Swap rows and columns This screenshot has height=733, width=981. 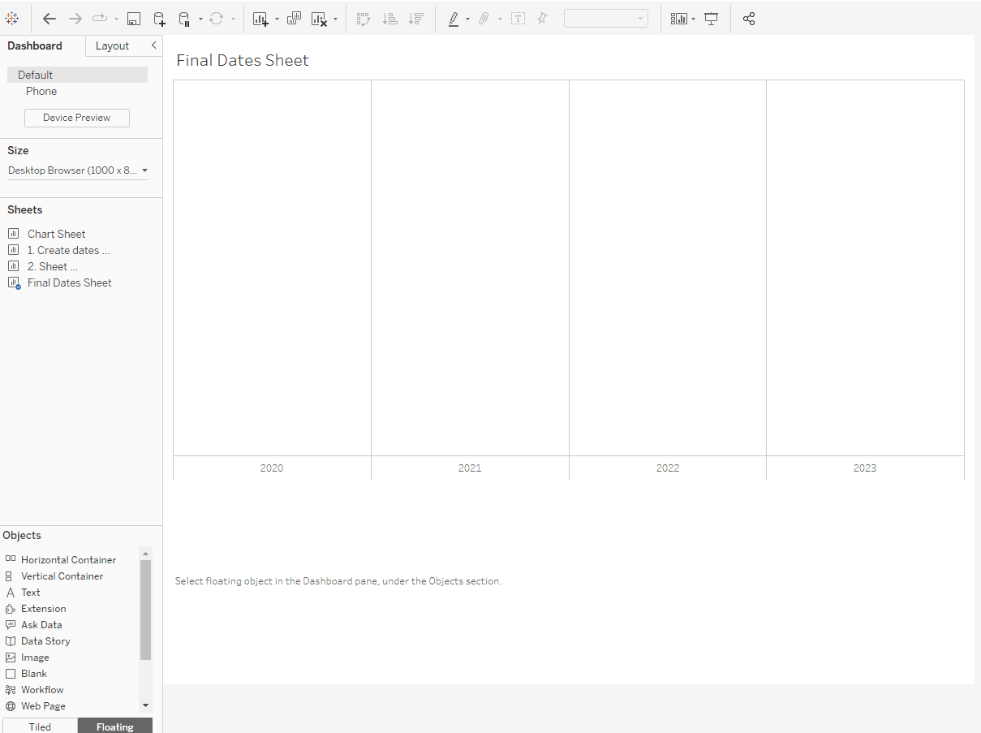[363, 18]
